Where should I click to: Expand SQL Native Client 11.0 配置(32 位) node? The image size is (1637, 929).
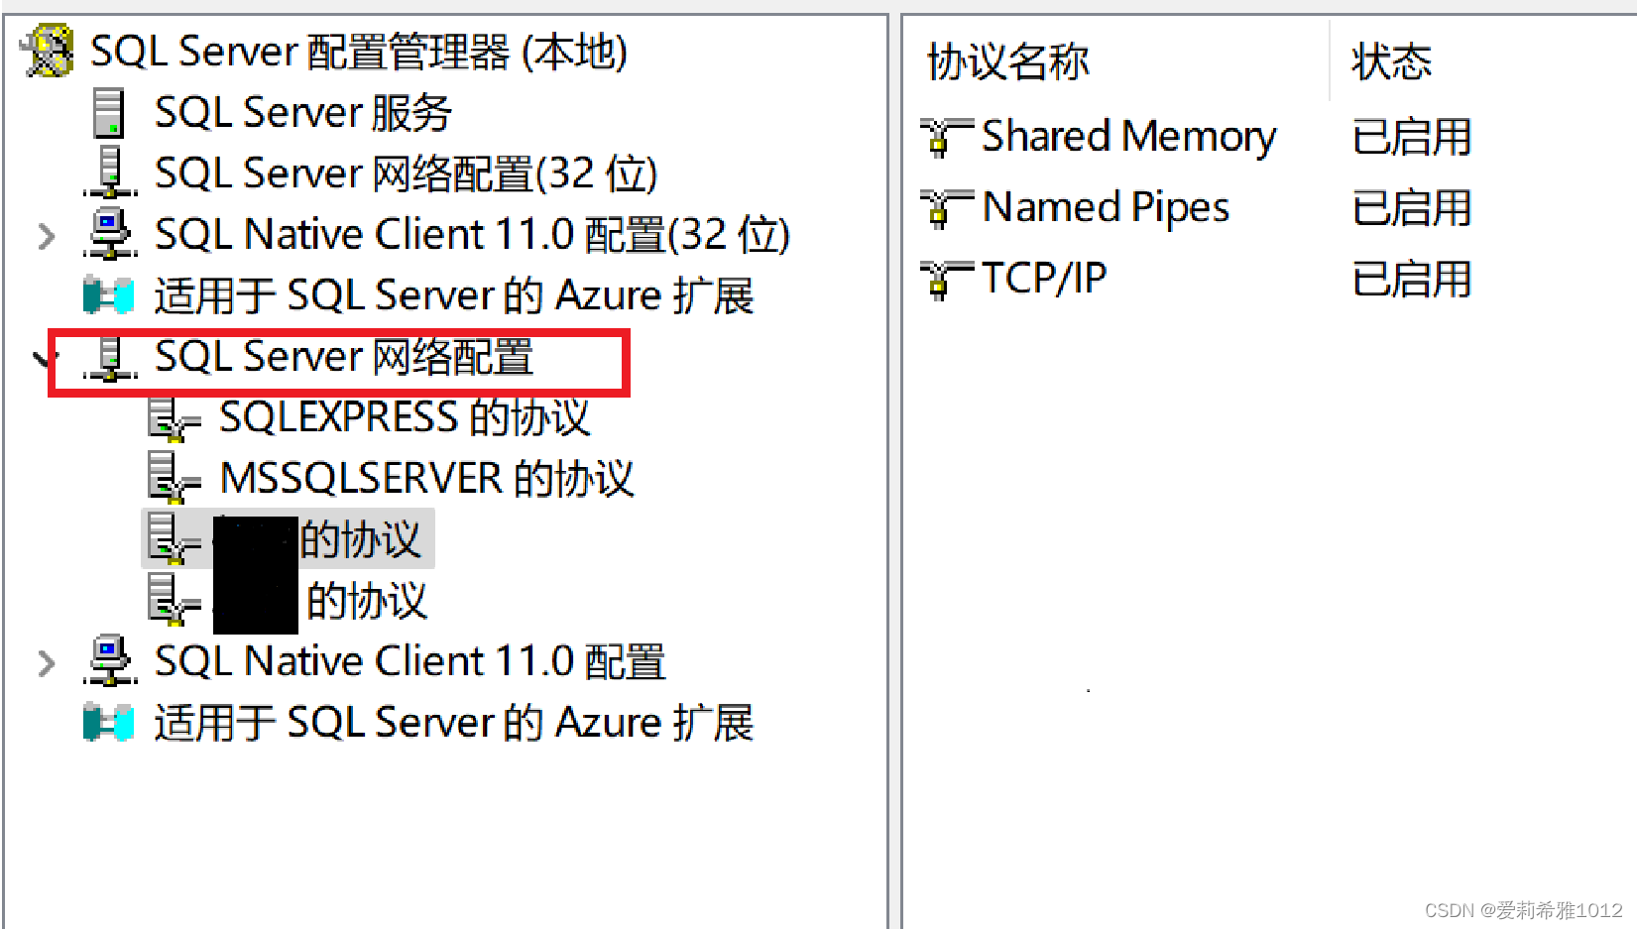click(x=43, y=235)
